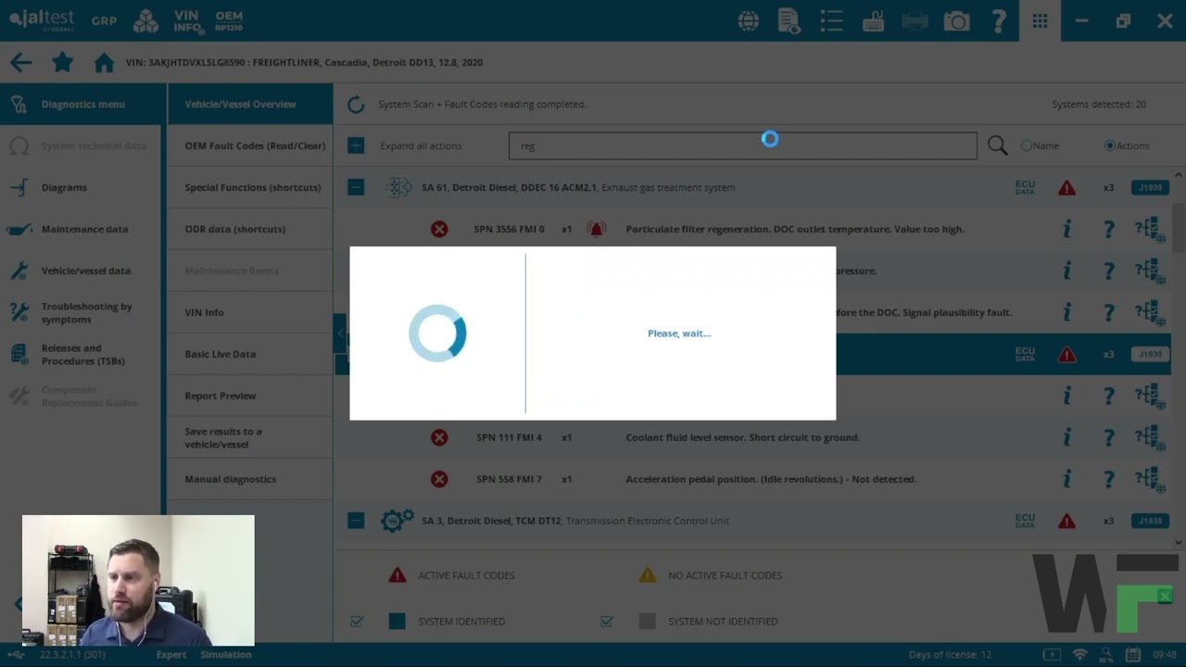This screenshot has height=667, width=1186.
Task: Toggle the System Not Identified checkbox
Action: point(606,622)
